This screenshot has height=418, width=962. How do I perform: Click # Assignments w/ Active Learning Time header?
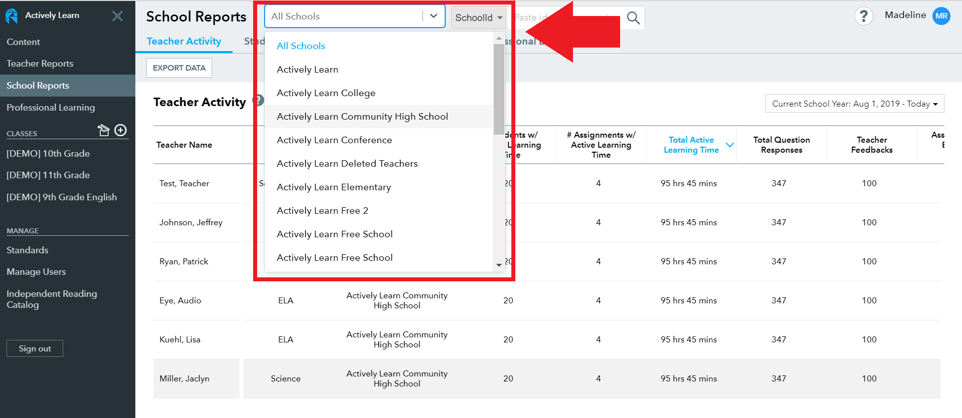tap(601, 145)
